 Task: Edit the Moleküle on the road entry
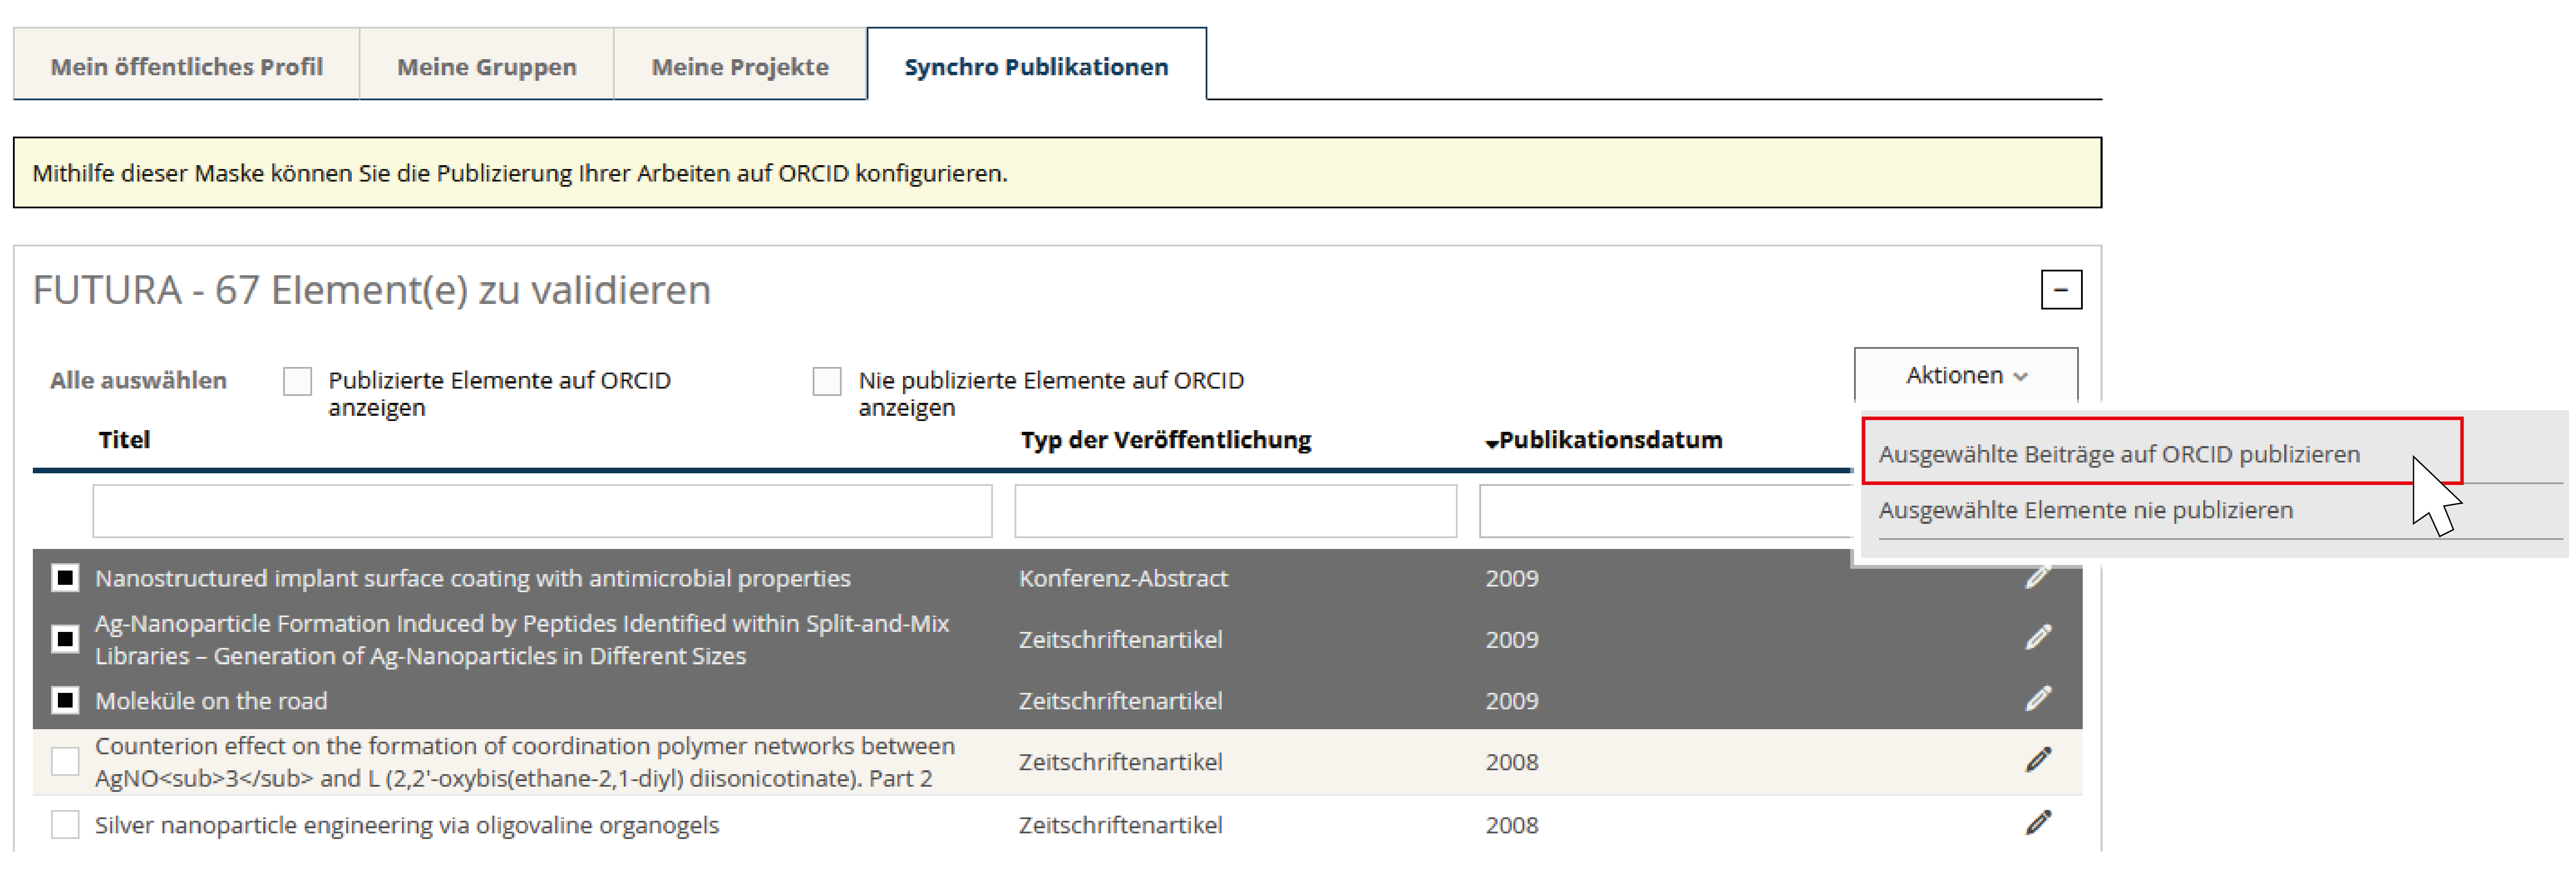click(x=2038, y=699)
